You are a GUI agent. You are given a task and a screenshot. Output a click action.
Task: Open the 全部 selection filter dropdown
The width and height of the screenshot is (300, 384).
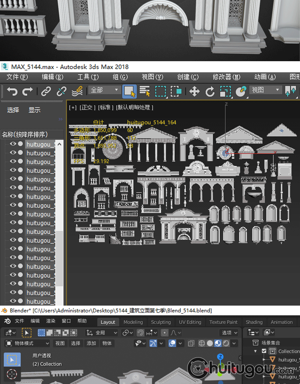pyautogui.click(x=105, y=90)
